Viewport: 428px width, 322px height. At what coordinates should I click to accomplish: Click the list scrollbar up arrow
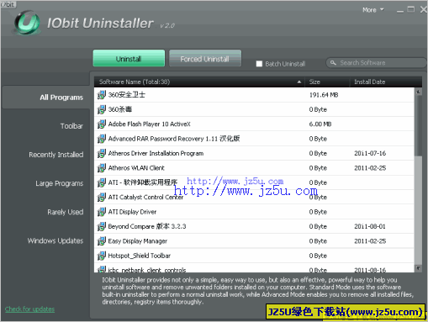click(418, 92)
